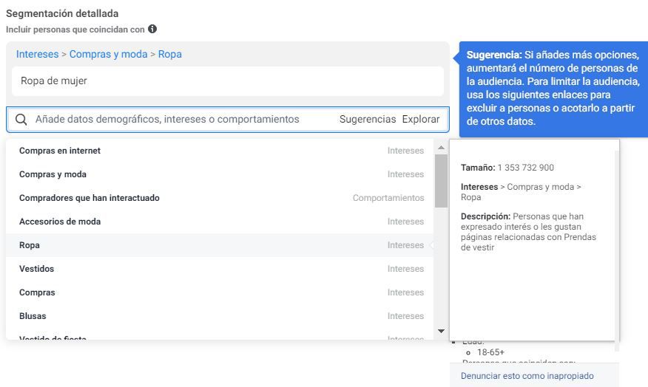Click the 'Descripción' text in details panel
The width and height of the screenshot is (648, 387).
pyautogui.click(x=529, y=231)
